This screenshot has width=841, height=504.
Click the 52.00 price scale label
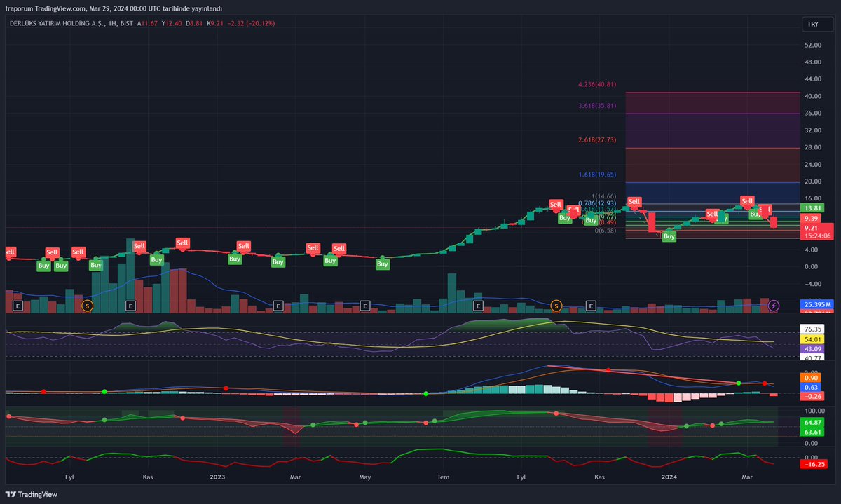click(813, 45)
